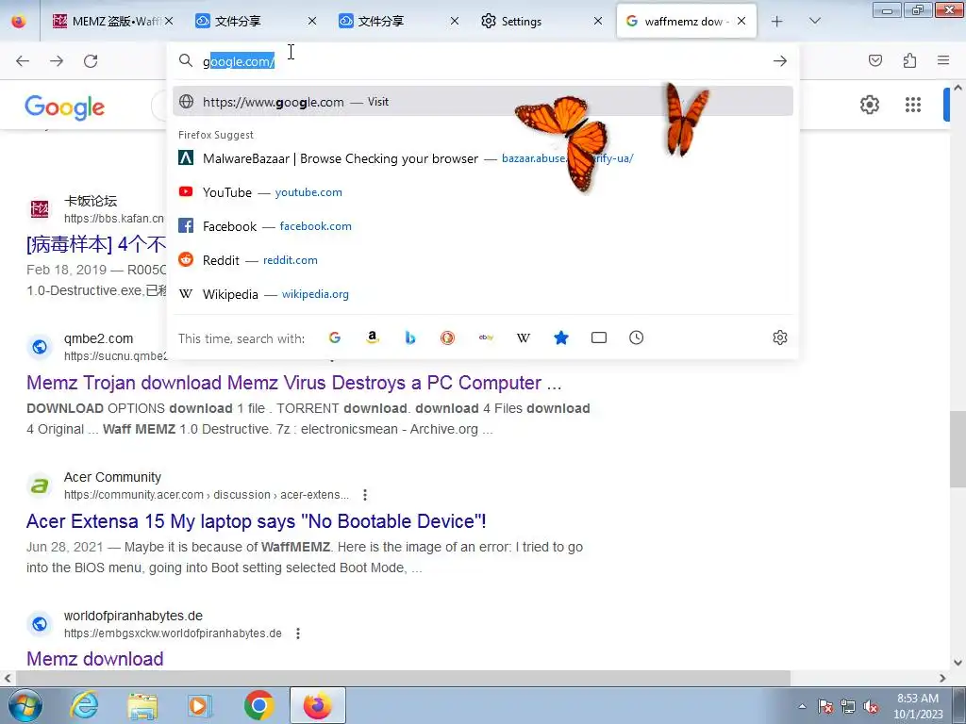Click the muted volume tray icon
Viewport: 966px width, 724px height.
[x=871, y=706]
